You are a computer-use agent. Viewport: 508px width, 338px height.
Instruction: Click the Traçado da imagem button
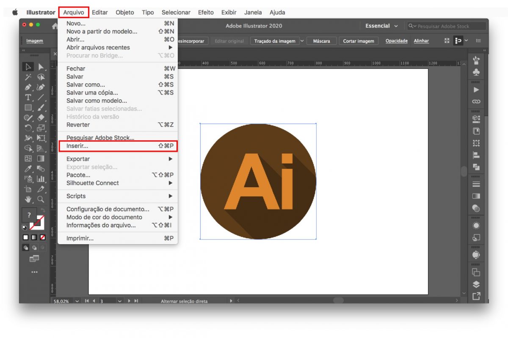coord(275,41)
